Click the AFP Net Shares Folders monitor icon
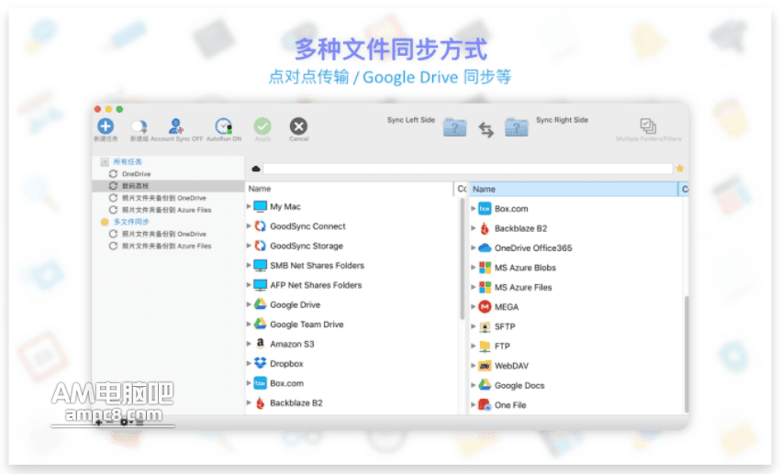The width and height of the screenshot is (781, 474). 260,285
